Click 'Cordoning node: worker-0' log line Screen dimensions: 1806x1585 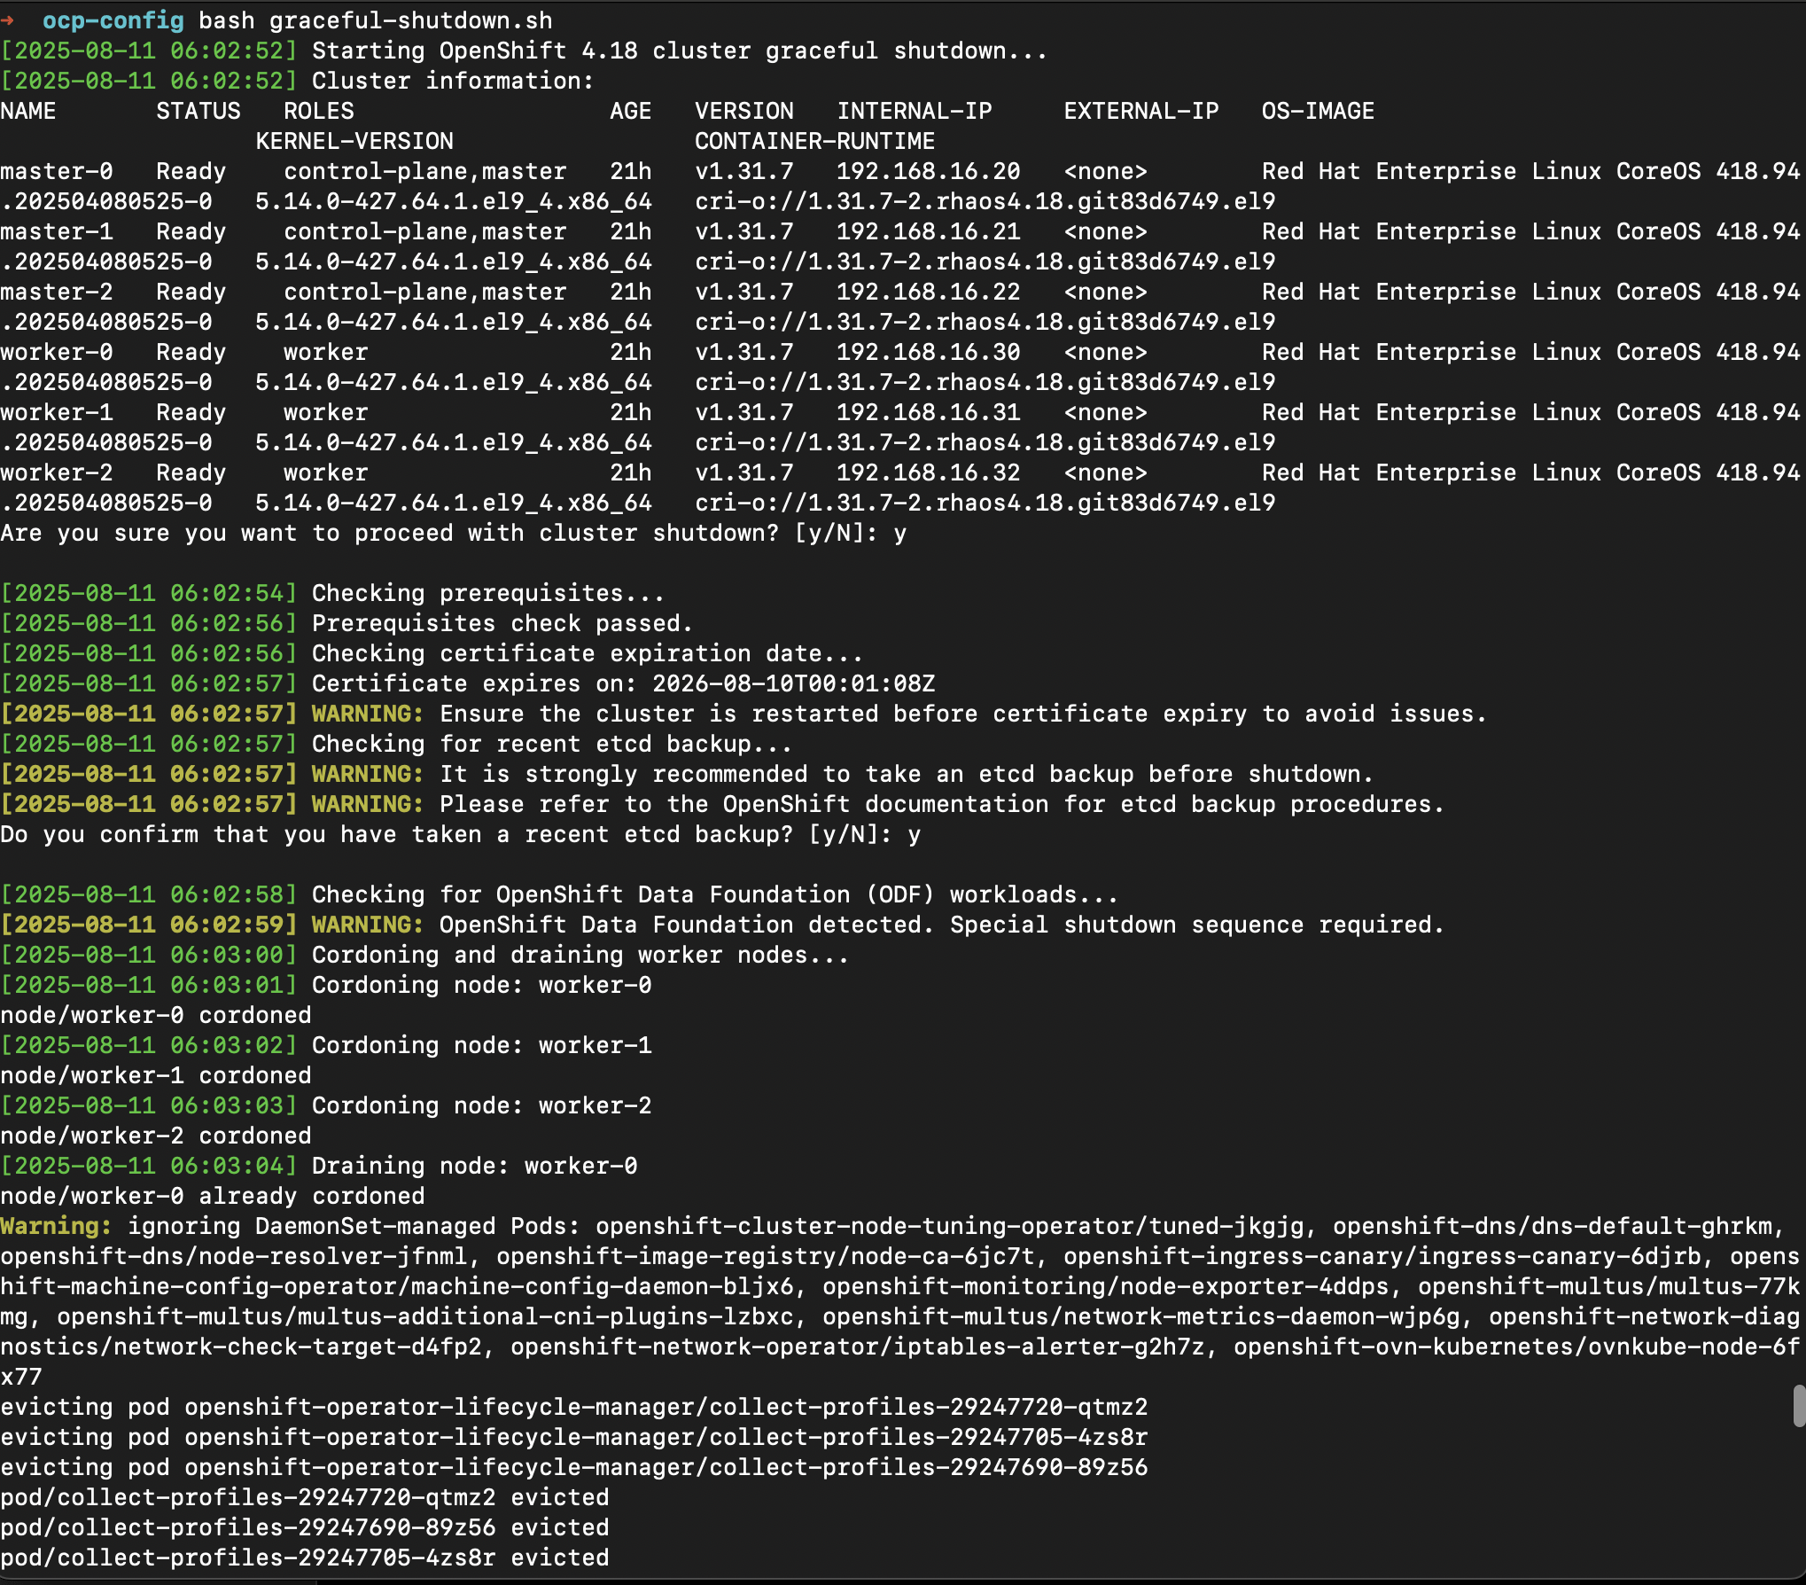click(x=326, y=985)
